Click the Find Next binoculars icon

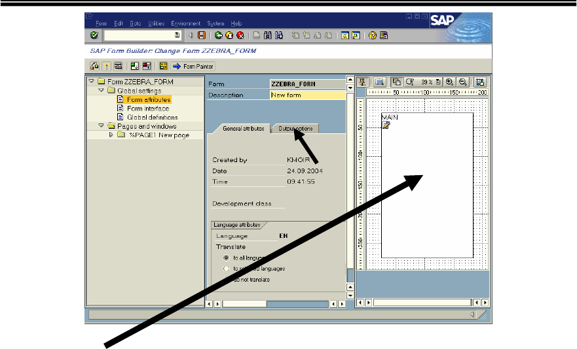click(279, 35)
